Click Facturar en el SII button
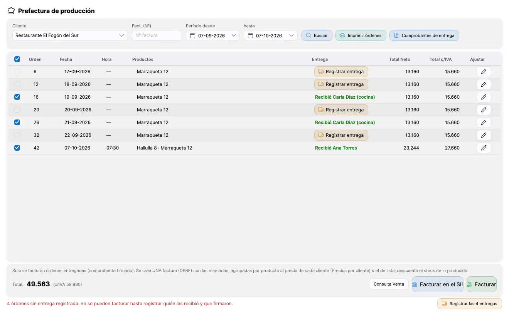 [438, 284]
